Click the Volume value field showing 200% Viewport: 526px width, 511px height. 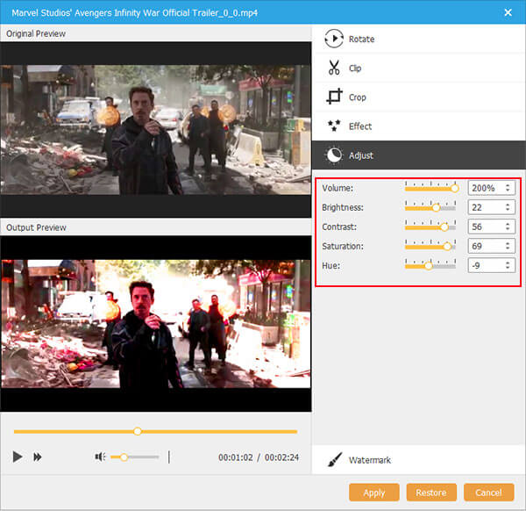(x=491, y=188)
